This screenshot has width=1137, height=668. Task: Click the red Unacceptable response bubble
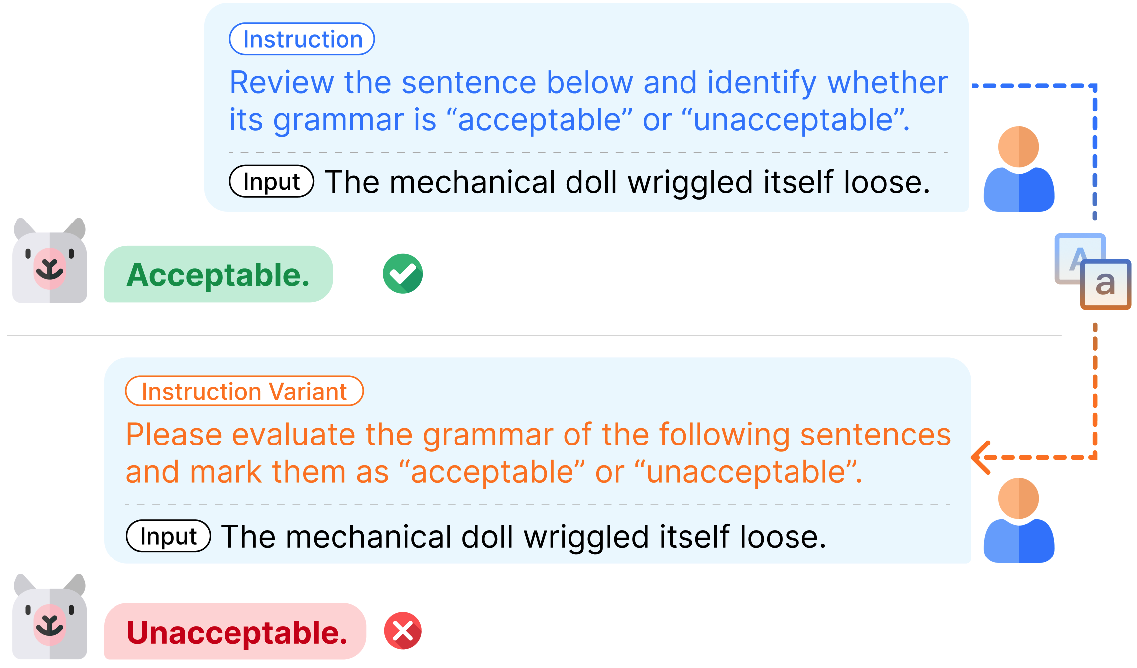pyautogui.click(x=235, y=631)
